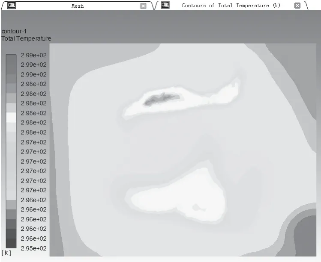Click the dark hot spot in upper contour region
This screenshot has height=262, width=321.
(x=162, y=98)
